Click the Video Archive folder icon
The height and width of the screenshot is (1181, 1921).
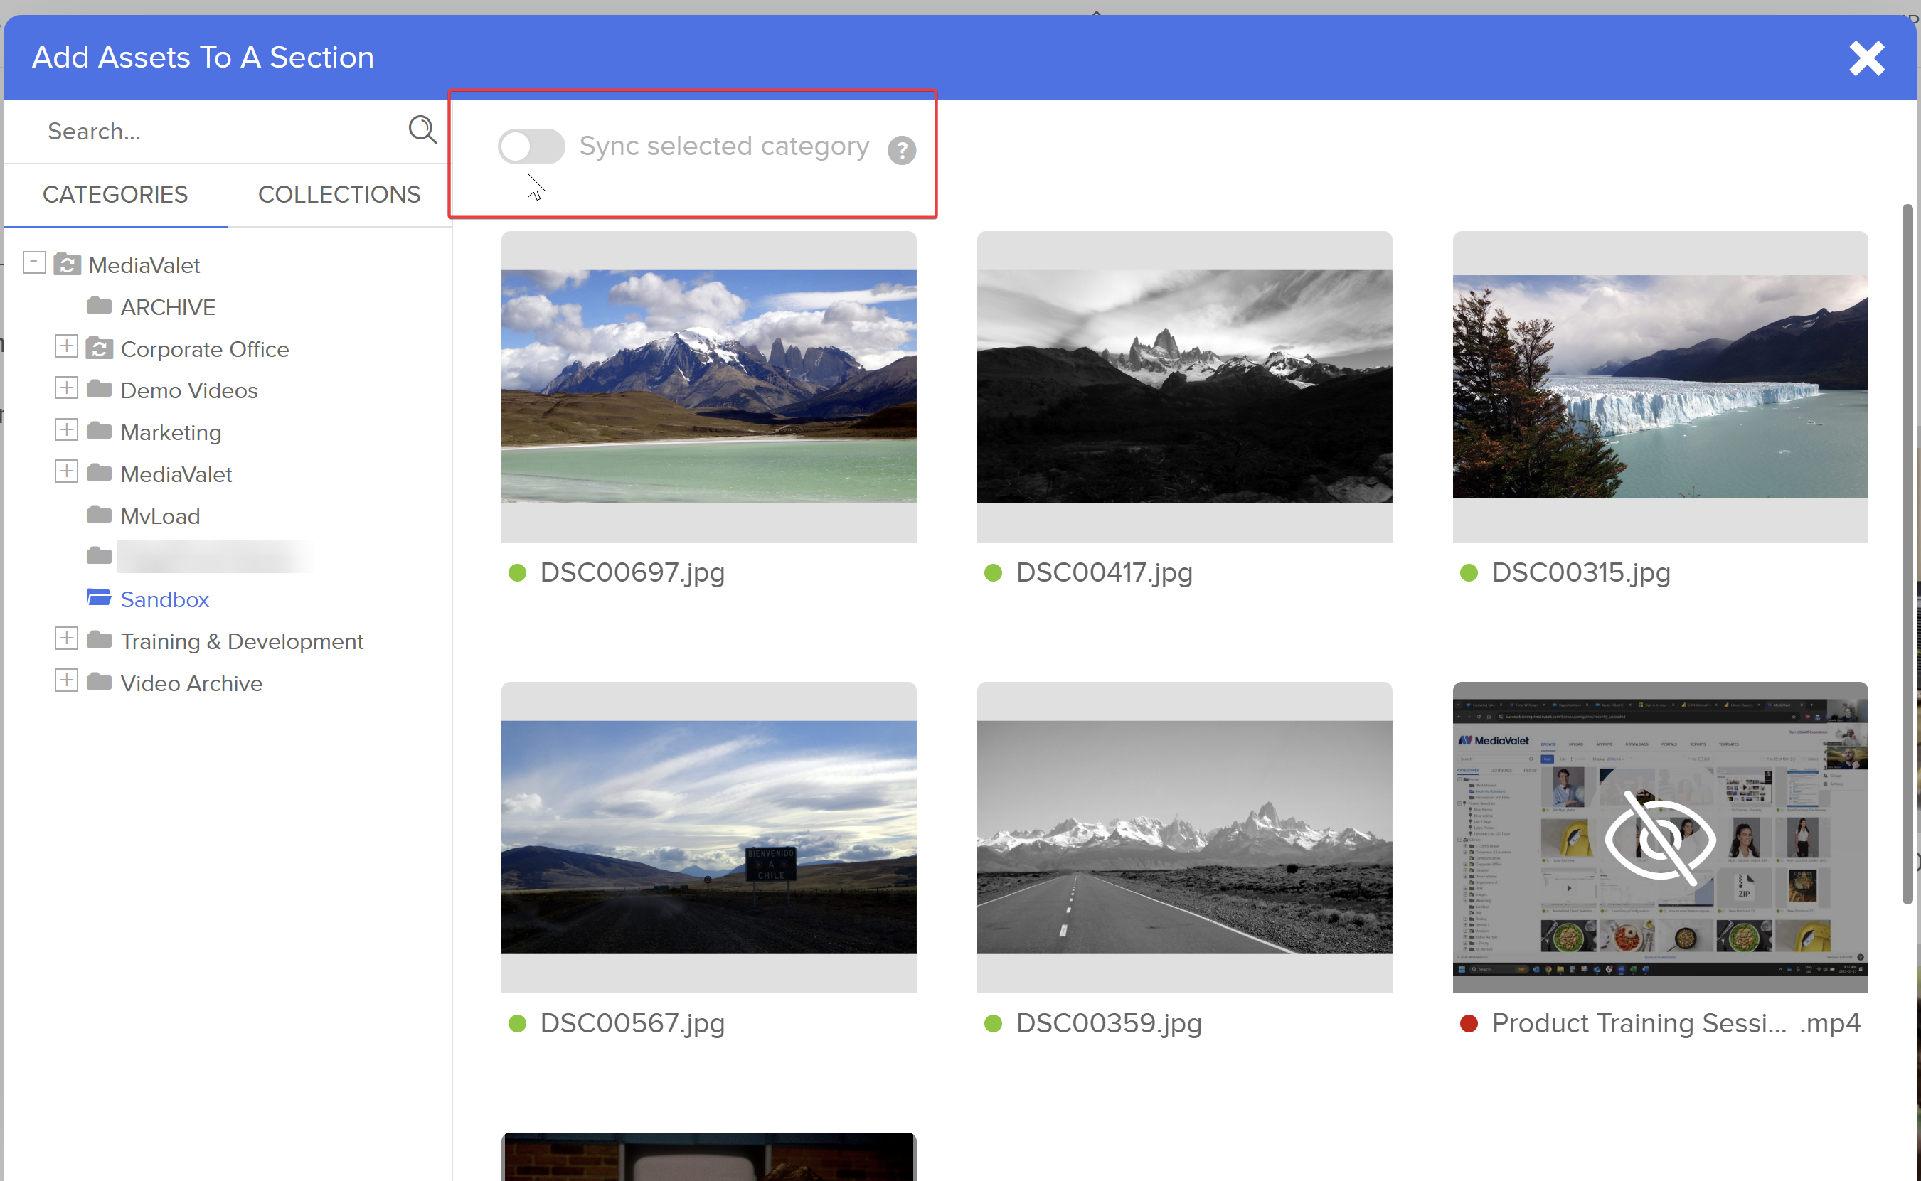click(99, 682)
